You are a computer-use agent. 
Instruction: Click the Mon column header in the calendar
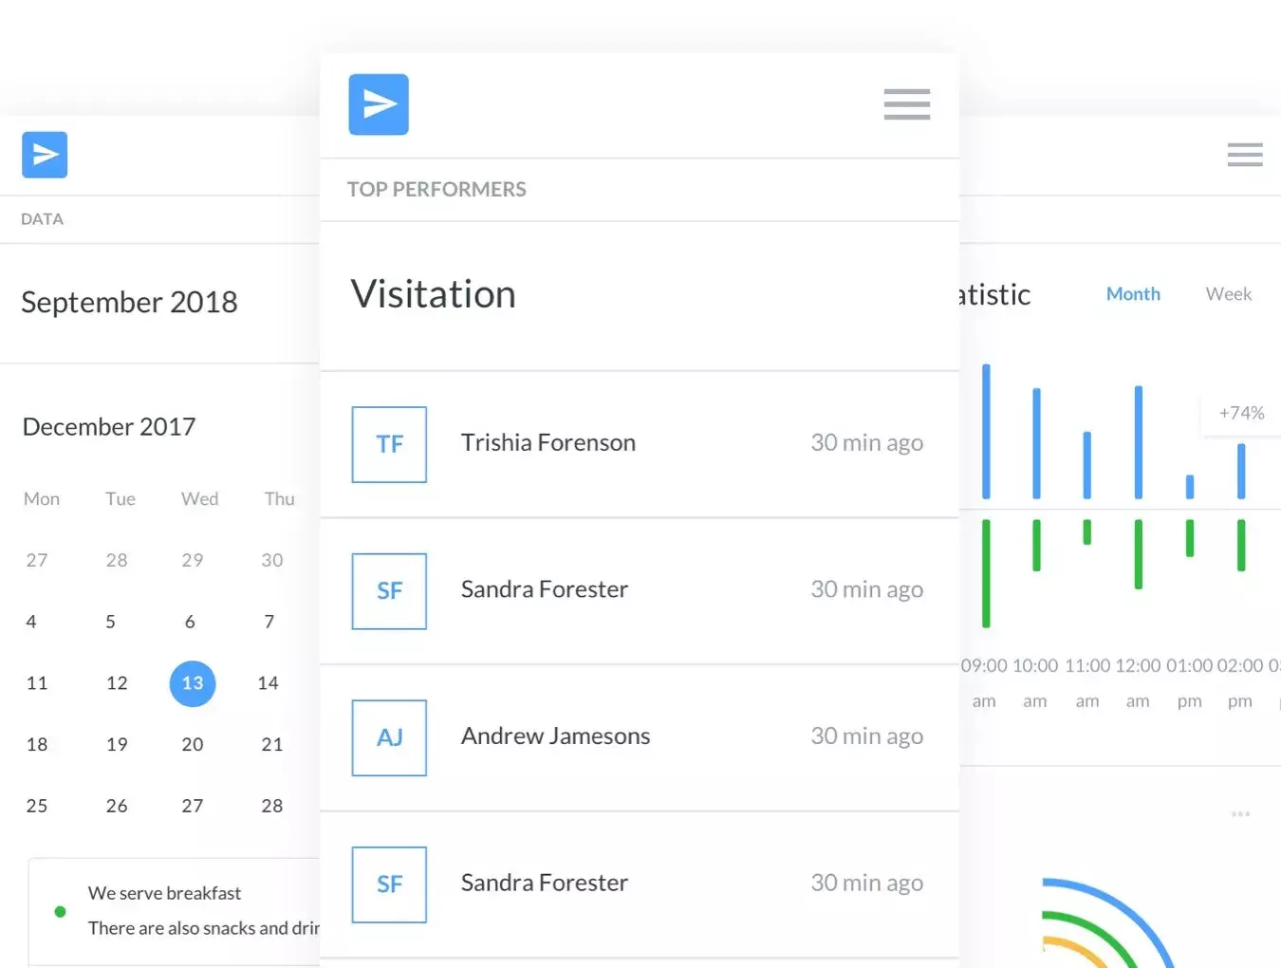tap(42, 499)
